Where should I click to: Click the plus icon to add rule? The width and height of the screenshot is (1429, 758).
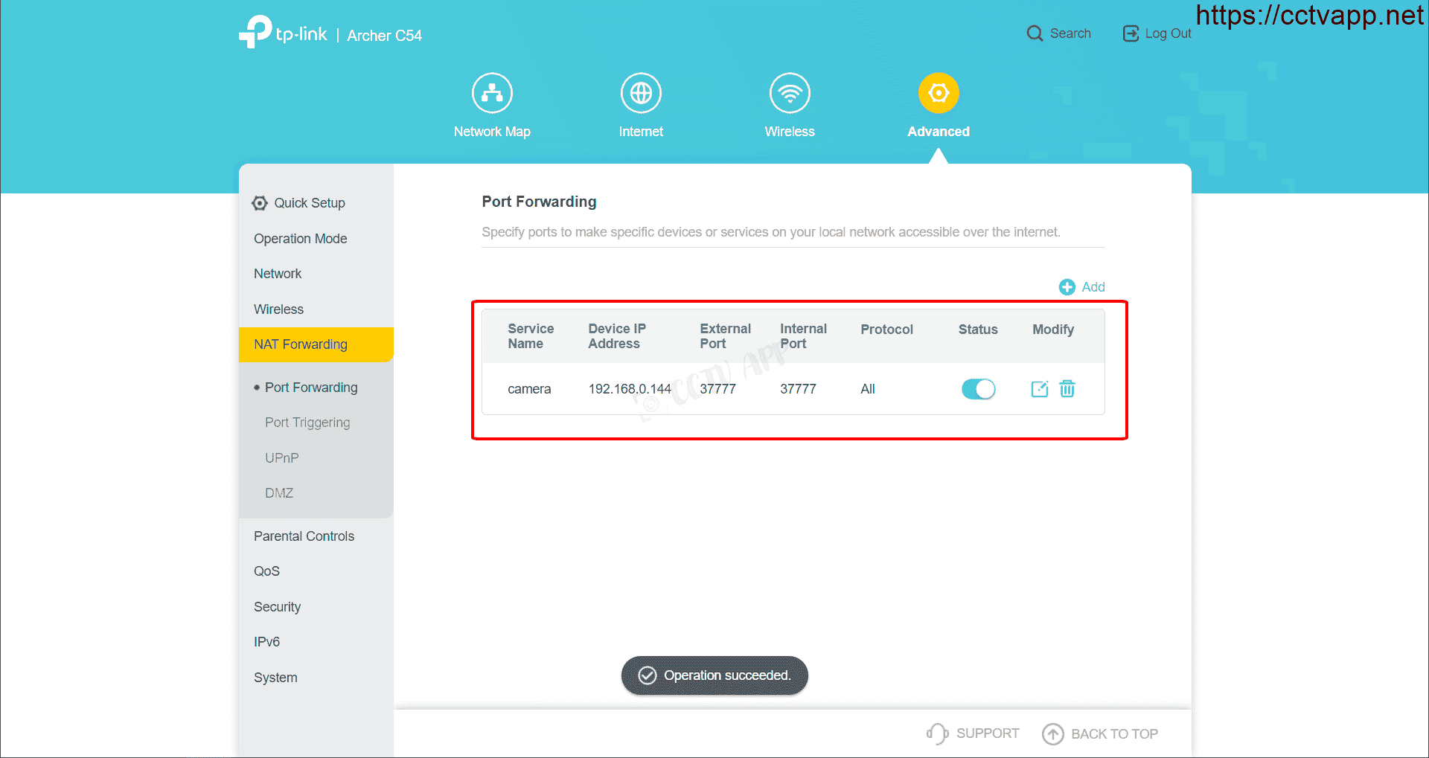point(1067,287)
